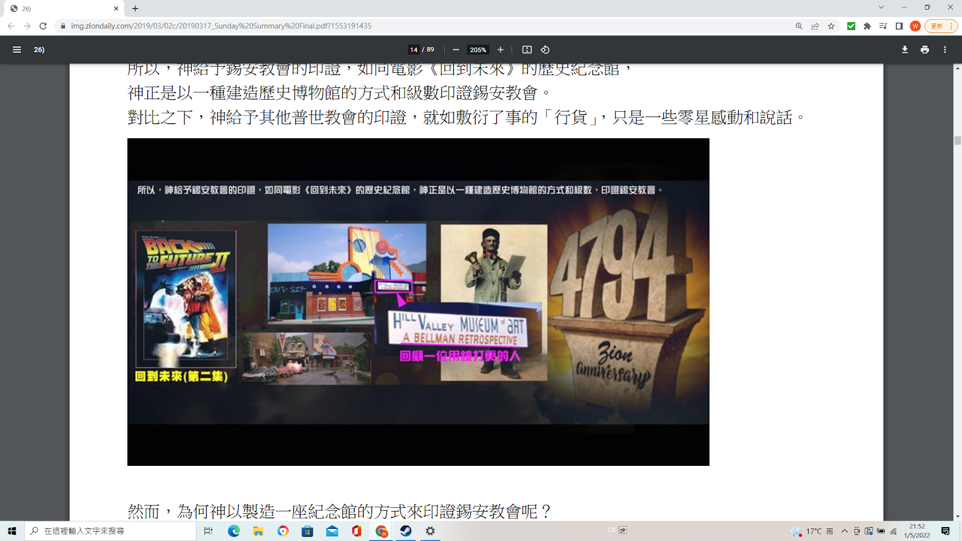Open the PDF sidebar menu (hamburger icon)
The width and height of the screenshot is (962, 541).
[17, 50]
